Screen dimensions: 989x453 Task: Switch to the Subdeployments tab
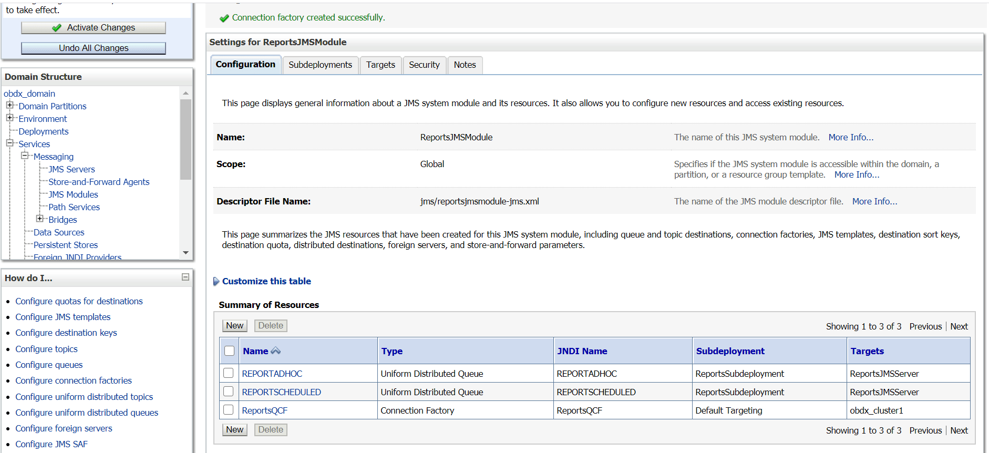coord(320,65)
